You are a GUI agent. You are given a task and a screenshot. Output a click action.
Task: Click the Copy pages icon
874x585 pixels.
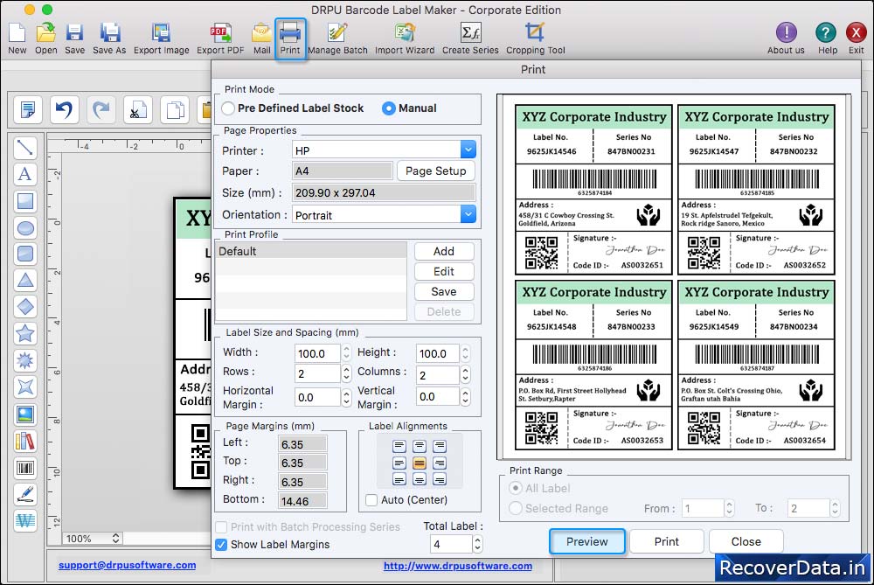coord(175,109)
